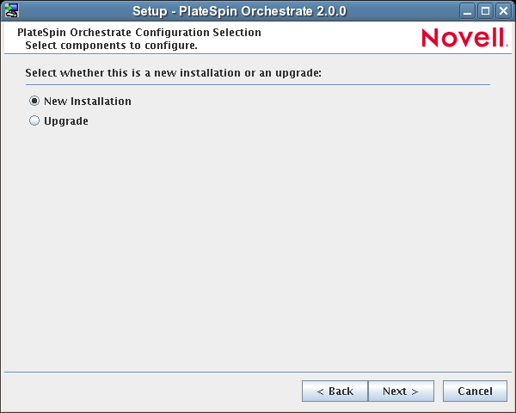Click the white header banner beside the Novell logo
The image size is (516, 413).
point(339,38)
